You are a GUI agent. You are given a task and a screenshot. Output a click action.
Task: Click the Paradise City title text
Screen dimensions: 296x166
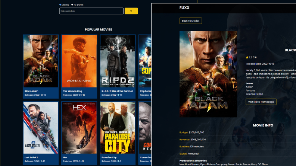tap(109, 157)
